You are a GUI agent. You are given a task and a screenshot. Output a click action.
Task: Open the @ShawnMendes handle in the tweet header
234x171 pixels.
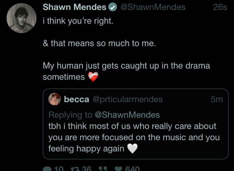tap(153, 7)
